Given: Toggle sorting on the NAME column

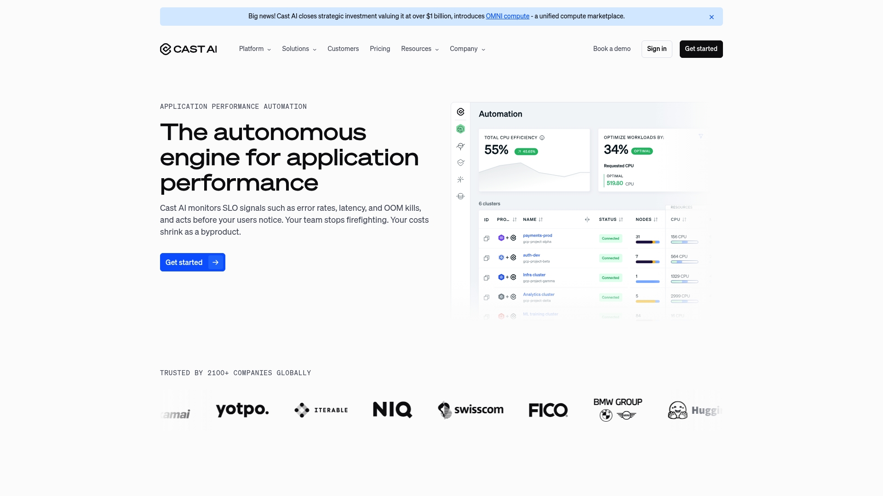Looking at the screenshot, I should [x=540, y=220].
